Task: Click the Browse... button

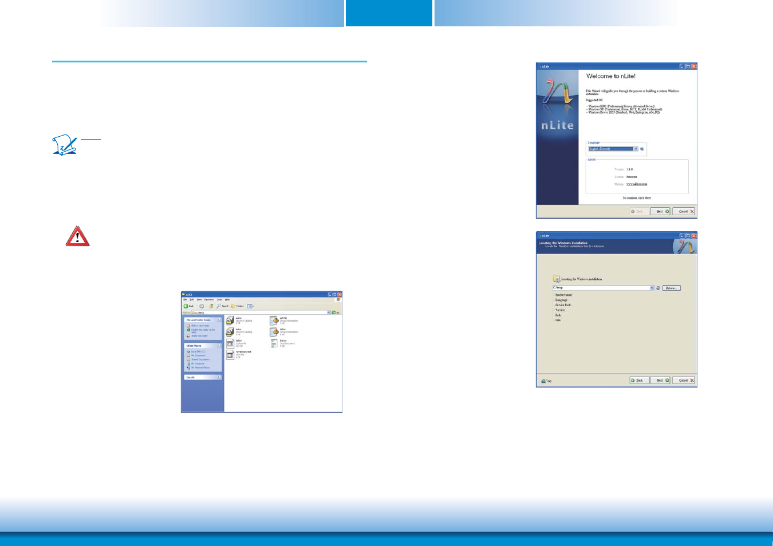Action: [672, 288]
